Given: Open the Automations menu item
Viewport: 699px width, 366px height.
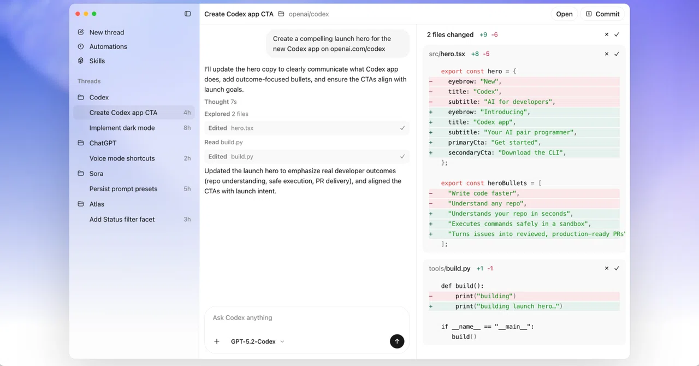Looking at the screenshot, I should [x=134, y=46].
